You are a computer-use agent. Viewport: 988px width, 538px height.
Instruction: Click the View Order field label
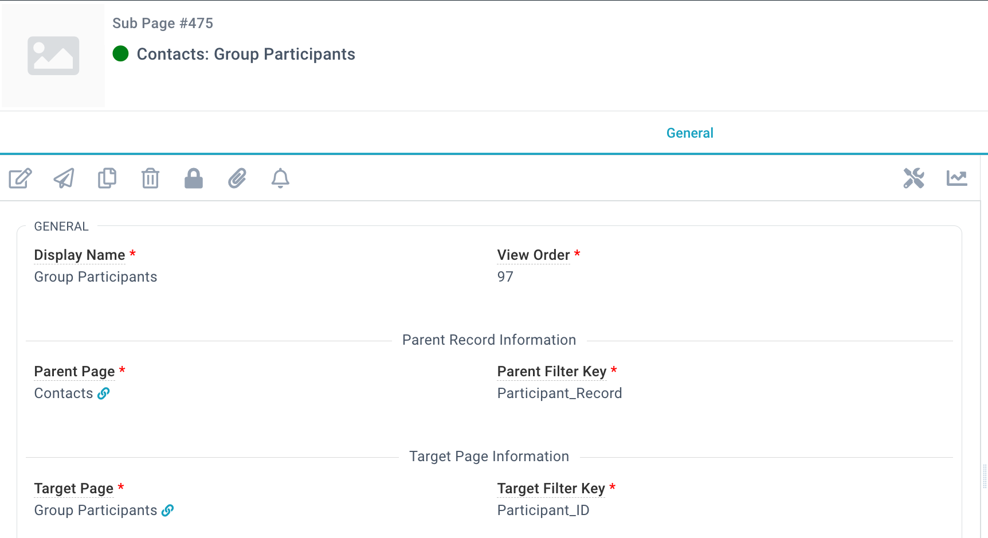click(534, 255)
